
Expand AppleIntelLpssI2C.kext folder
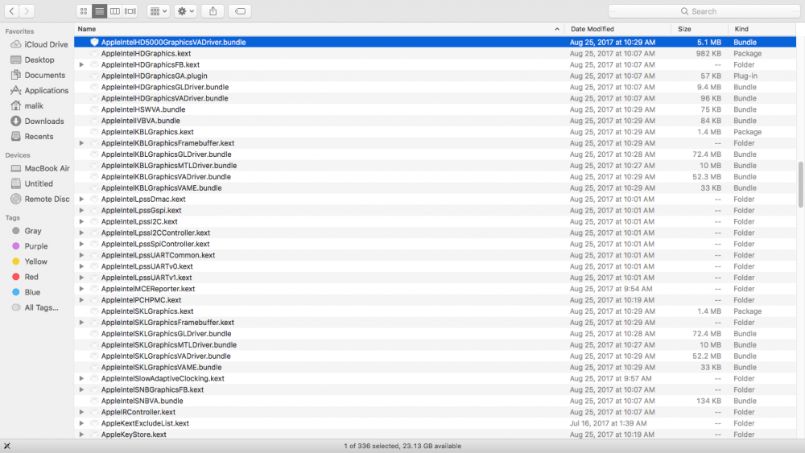point(81,221)
